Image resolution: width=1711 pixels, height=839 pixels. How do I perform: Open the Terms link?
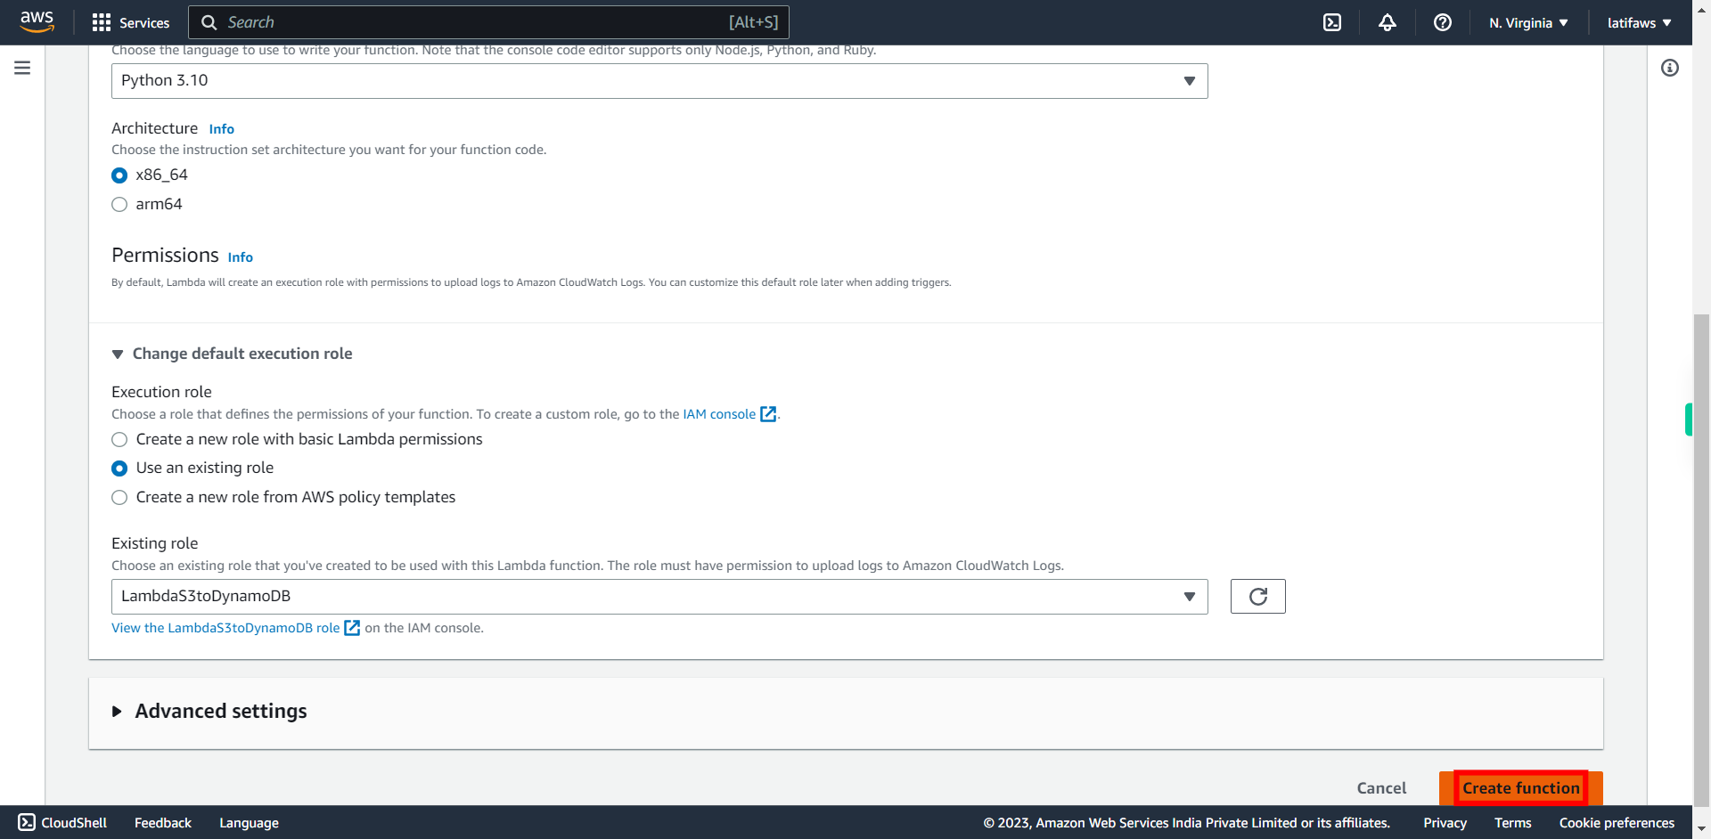point(1513,823)
